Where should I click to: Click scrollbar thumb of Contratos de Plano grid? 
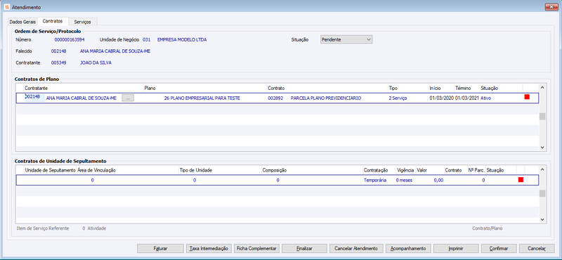(542, 117)
